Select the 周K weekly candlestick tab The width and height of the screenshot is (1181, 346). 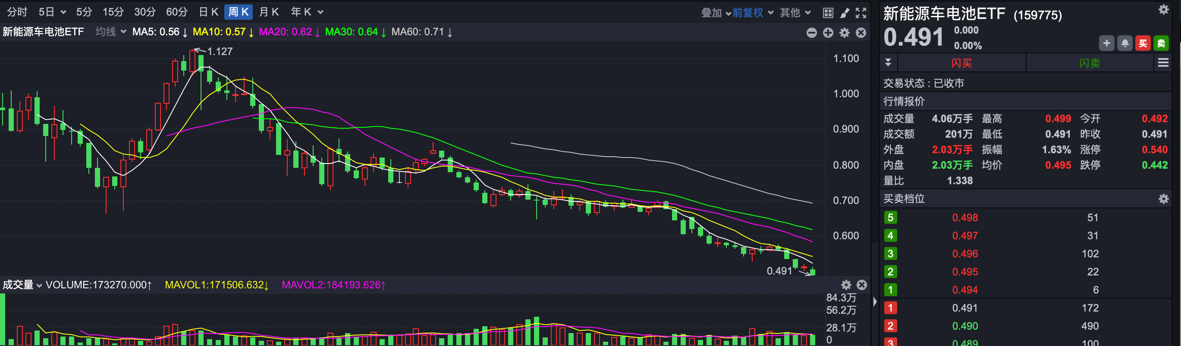point(239,12)
